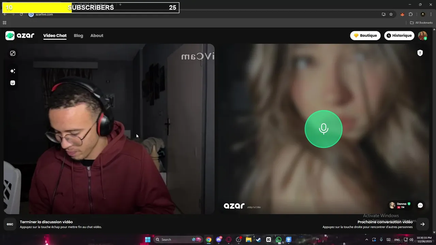Click the Danna user profile badge

point(400,205)
